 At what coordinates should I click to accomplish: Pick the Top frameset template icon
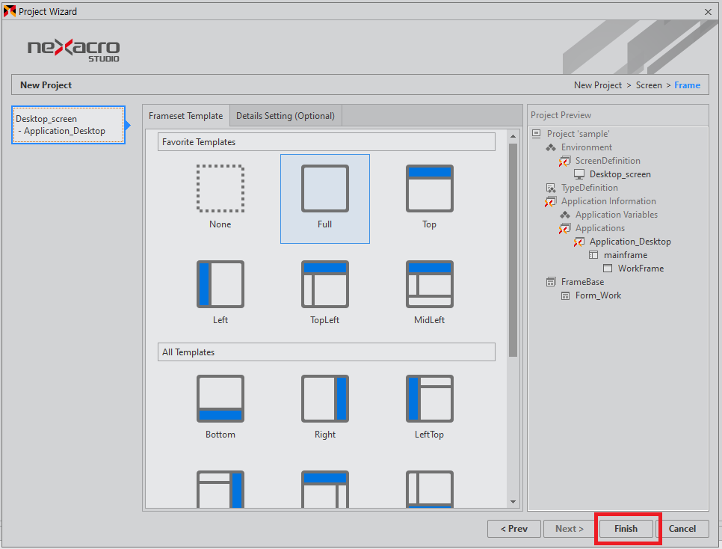[x=429, y=189]
